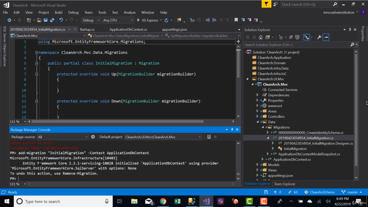The image size is (368, 207).
Task: Open the File menu
Action: [x=6, y=12]
